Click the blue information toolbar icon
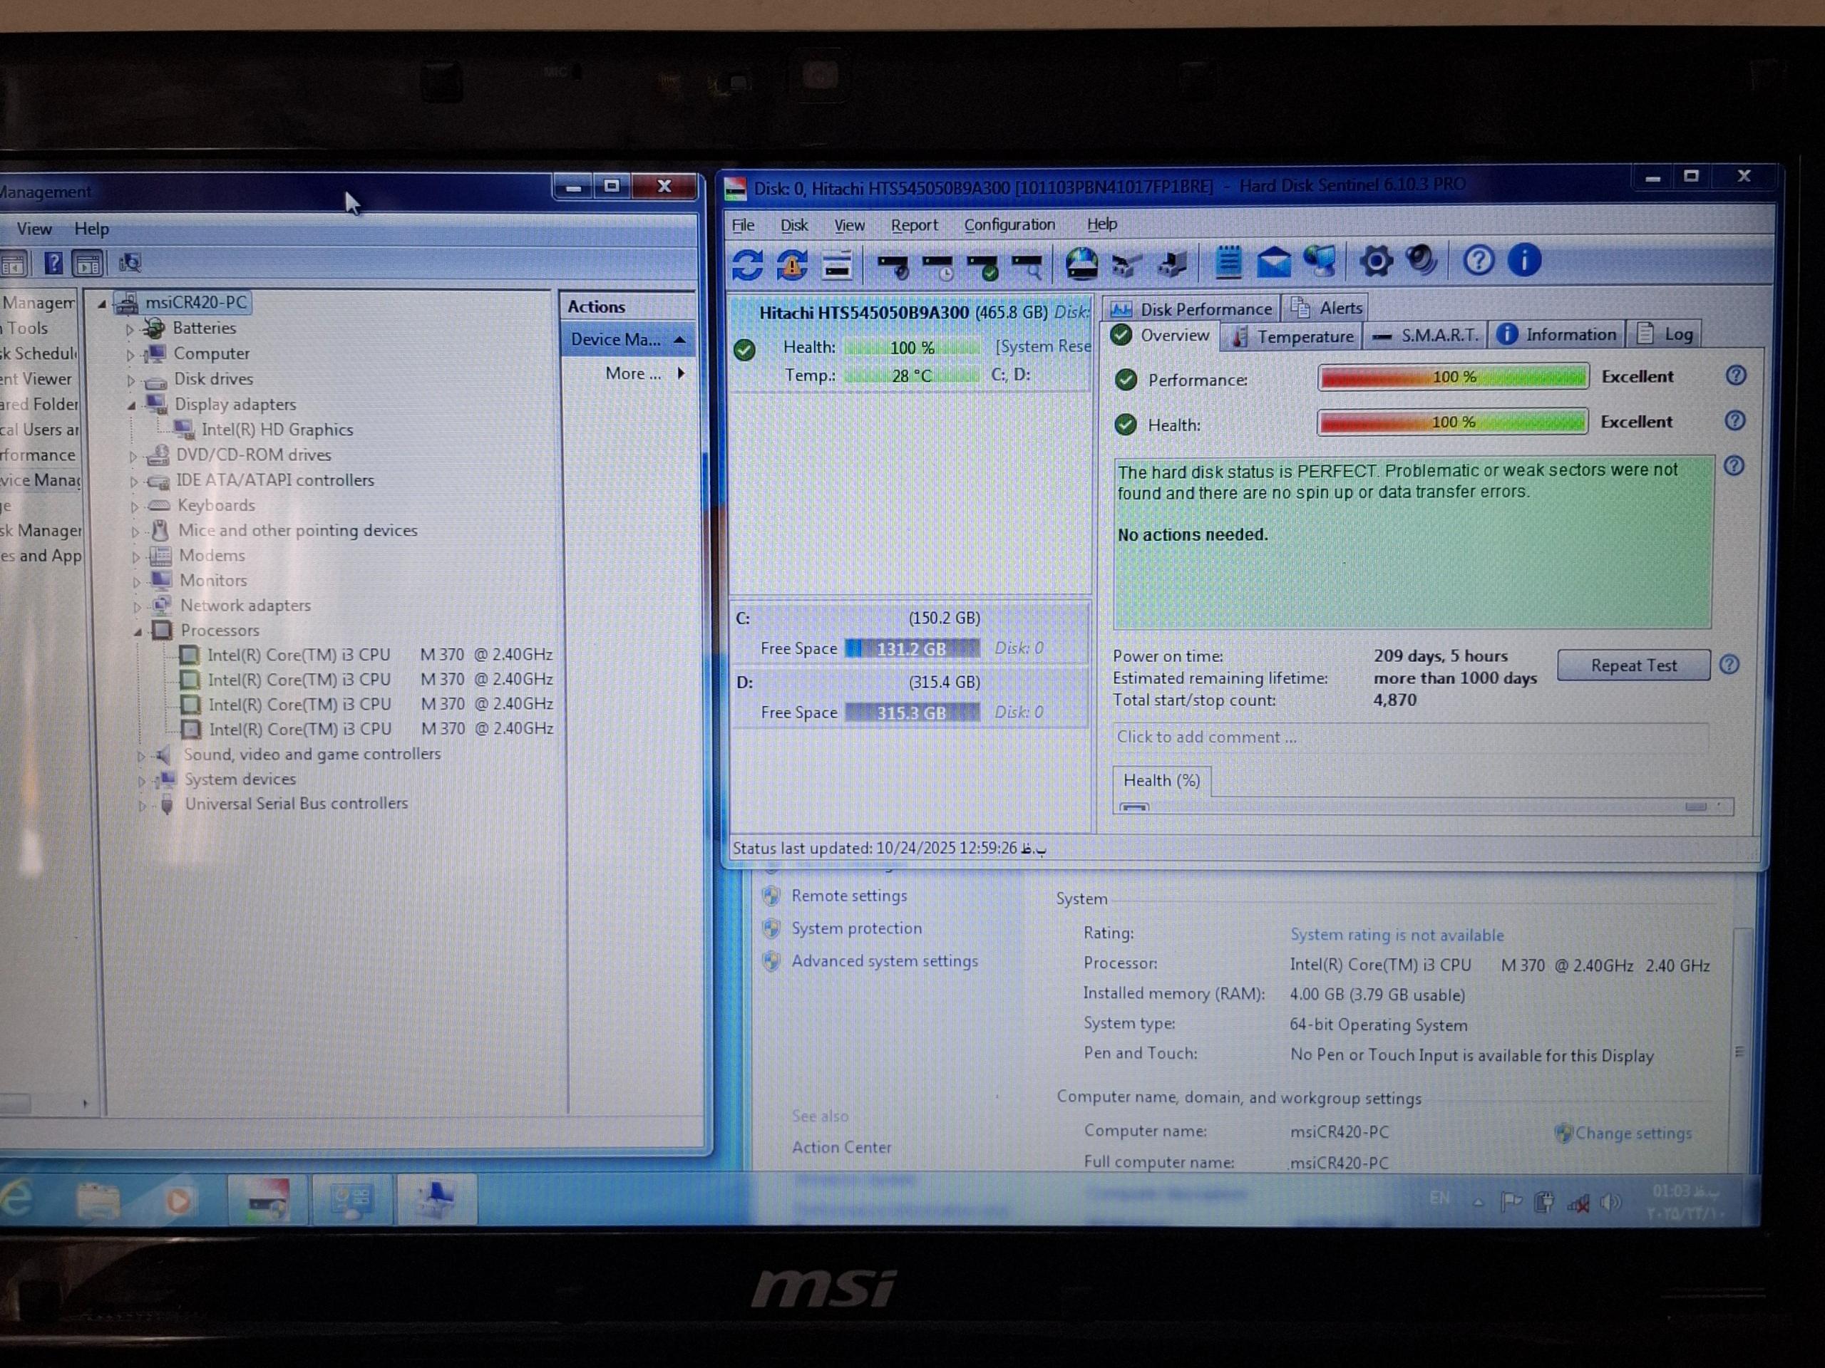 pyautogui.click(x=1524, y=260)
